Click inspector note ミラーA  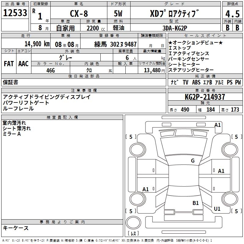coord(12,134)
